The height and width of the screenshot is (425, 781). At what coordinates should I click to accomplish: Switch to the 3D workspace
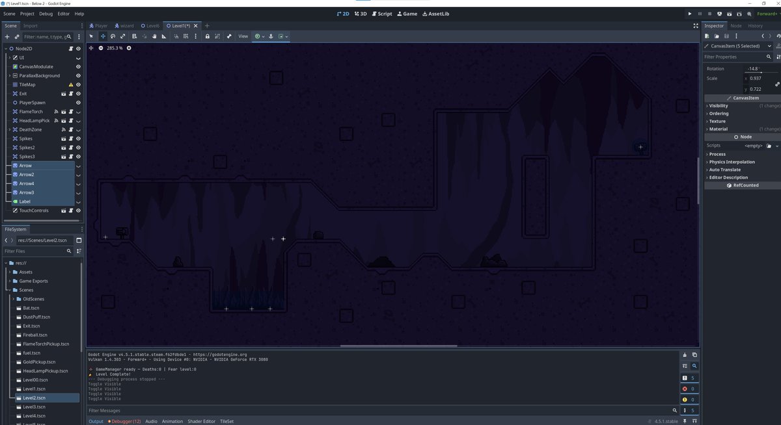point(360,13)
